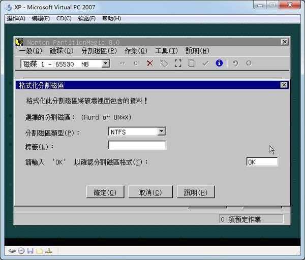Click the OK confirmation input field
Screen dimensions: 305x260
[262, 162]
